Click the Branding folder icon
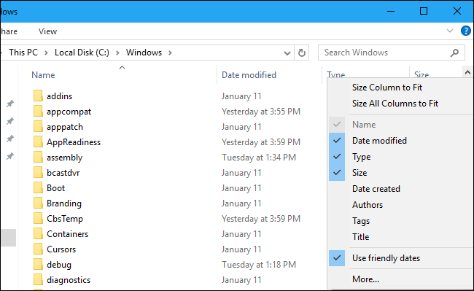This screenshot has height=291, width=474. pyautogui.click(x=38, y=203)
